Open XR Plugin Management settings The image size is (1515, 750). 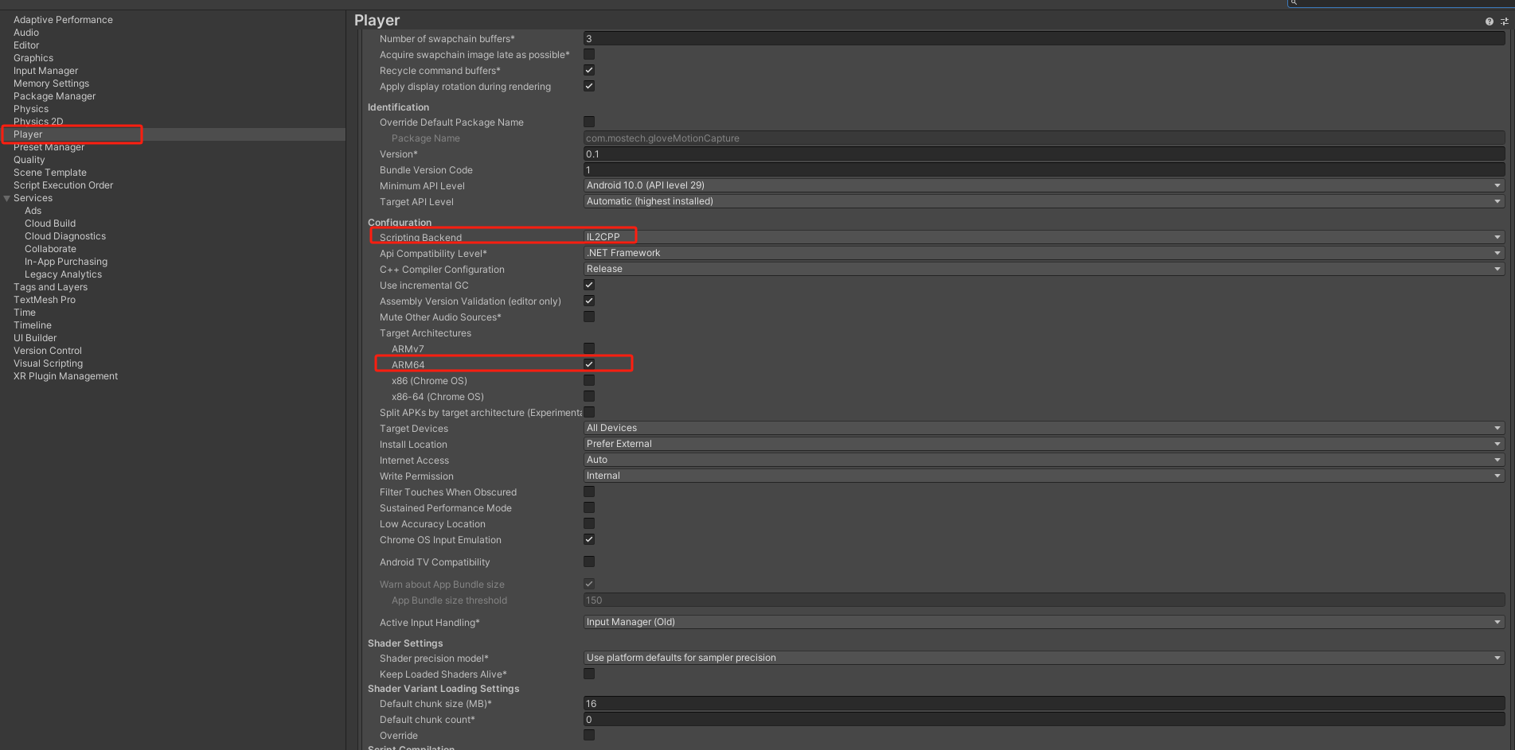pyautogui.click(x=65, y=376)
